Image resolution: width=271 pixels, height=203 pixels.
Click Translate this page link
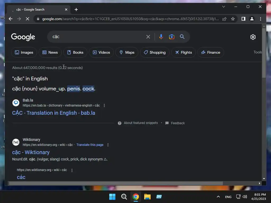tap(90, 145)
